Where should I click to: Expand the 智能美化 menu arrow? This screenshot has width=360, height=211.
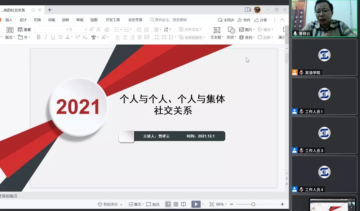[x=121, y=205]
